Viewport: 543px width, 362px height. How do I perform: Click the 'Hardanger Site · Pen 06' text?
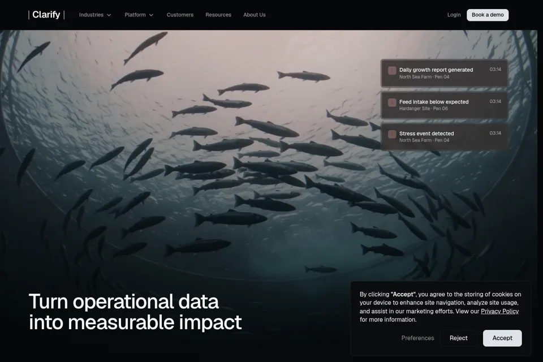click(424, 109)
